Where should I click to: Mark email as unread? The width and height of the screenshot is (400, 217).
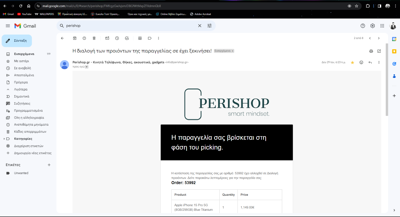pos(107,38)
